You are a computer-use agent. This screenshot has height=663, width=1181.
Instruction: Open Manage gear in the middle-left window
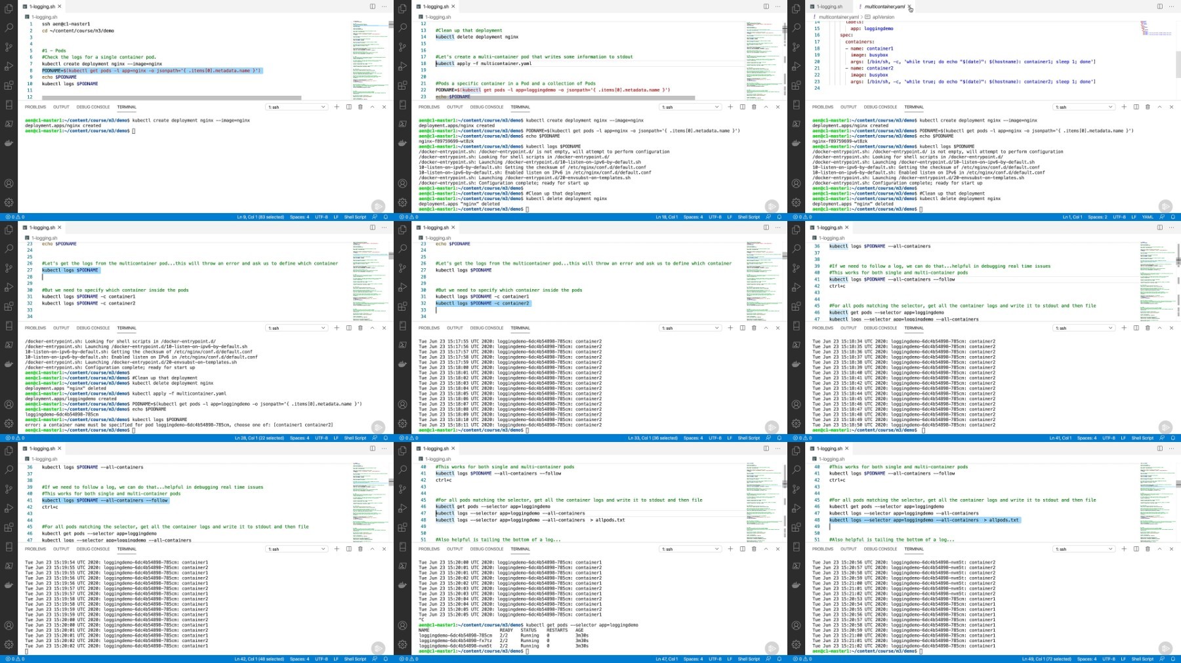(x=9, y=424)
